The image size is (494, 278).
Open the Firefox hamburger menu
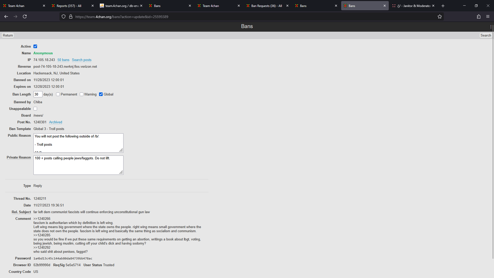[488, 16]
